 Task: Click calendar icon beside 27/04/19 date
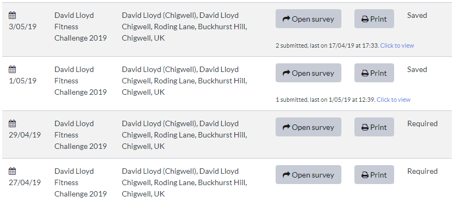pos(12,171)
